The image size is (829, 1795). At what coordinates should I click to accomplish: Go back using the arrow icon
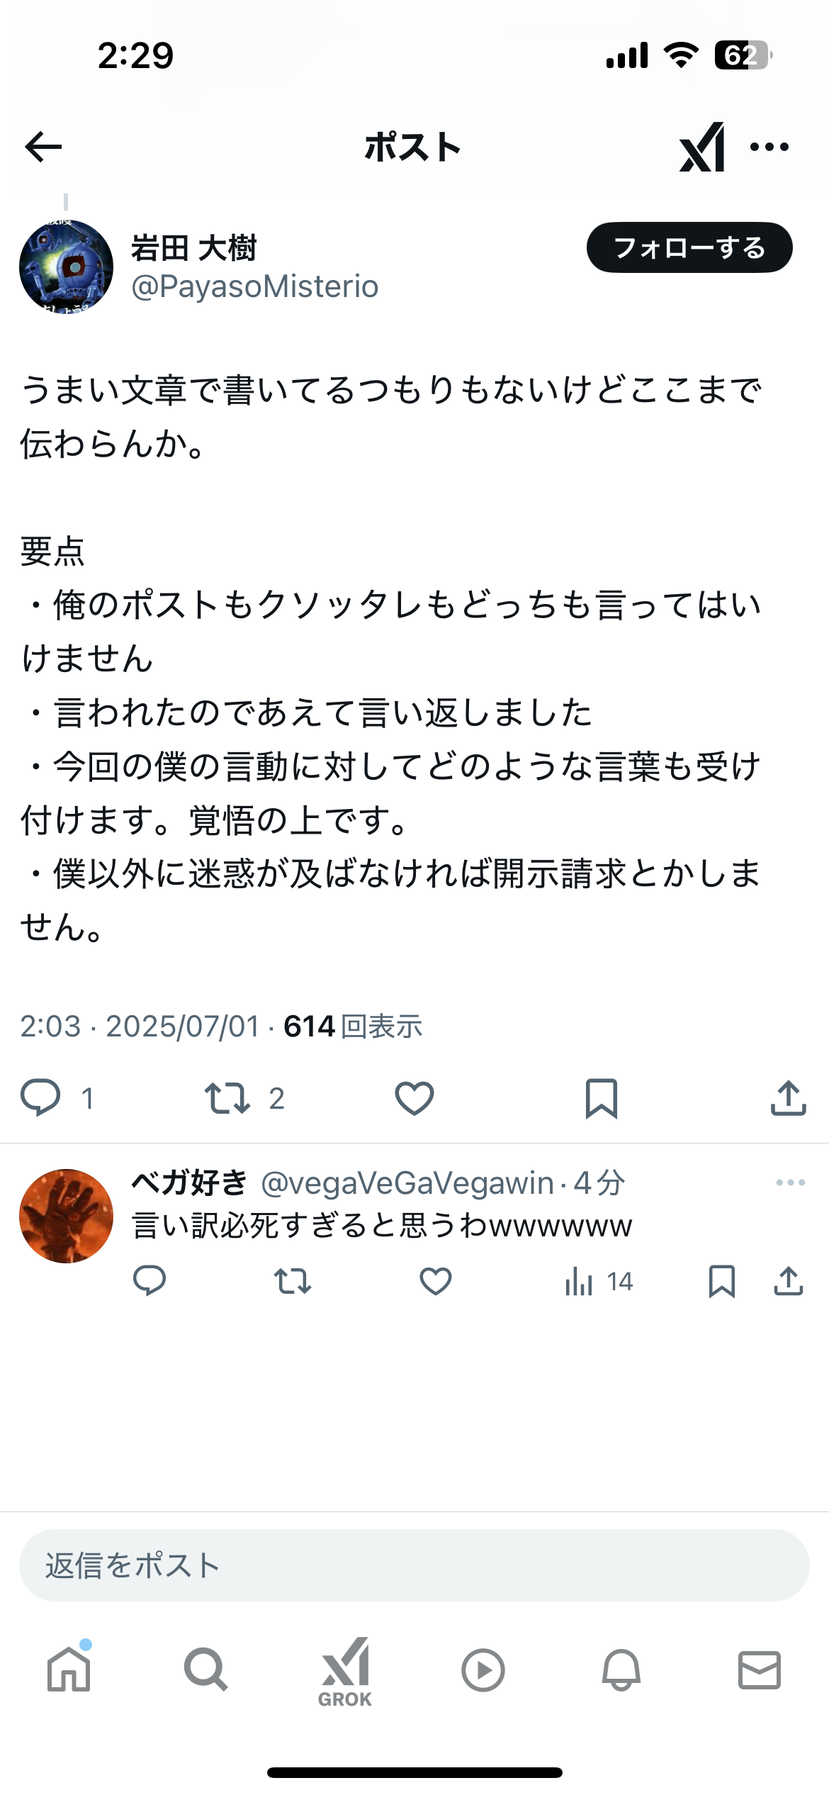tap(43, 147)
